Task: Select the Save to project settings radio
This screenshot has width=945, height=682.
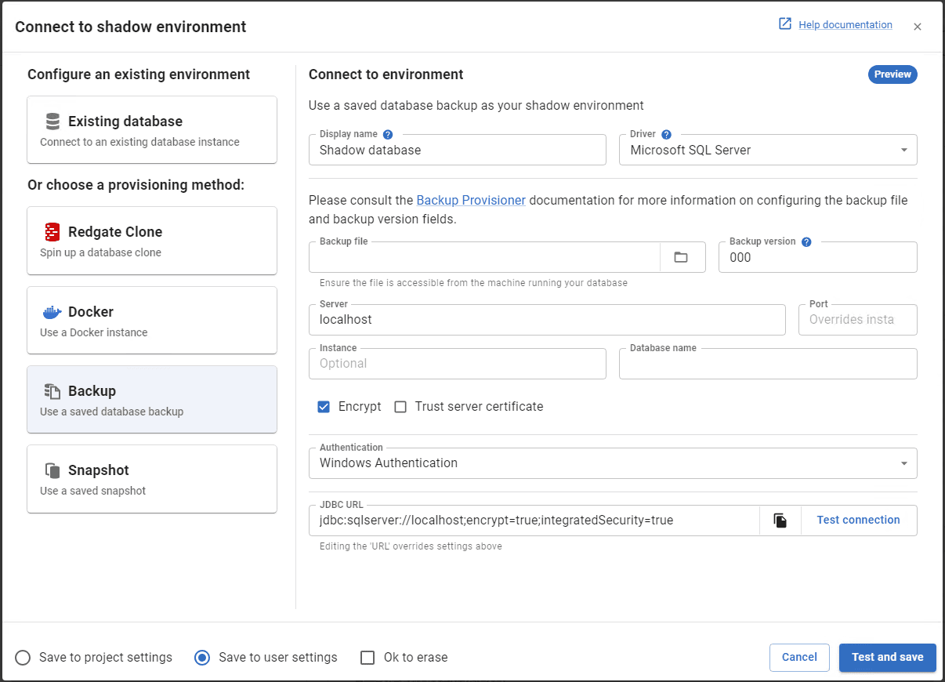Action: pyautogui.click(x=23, y=658)
